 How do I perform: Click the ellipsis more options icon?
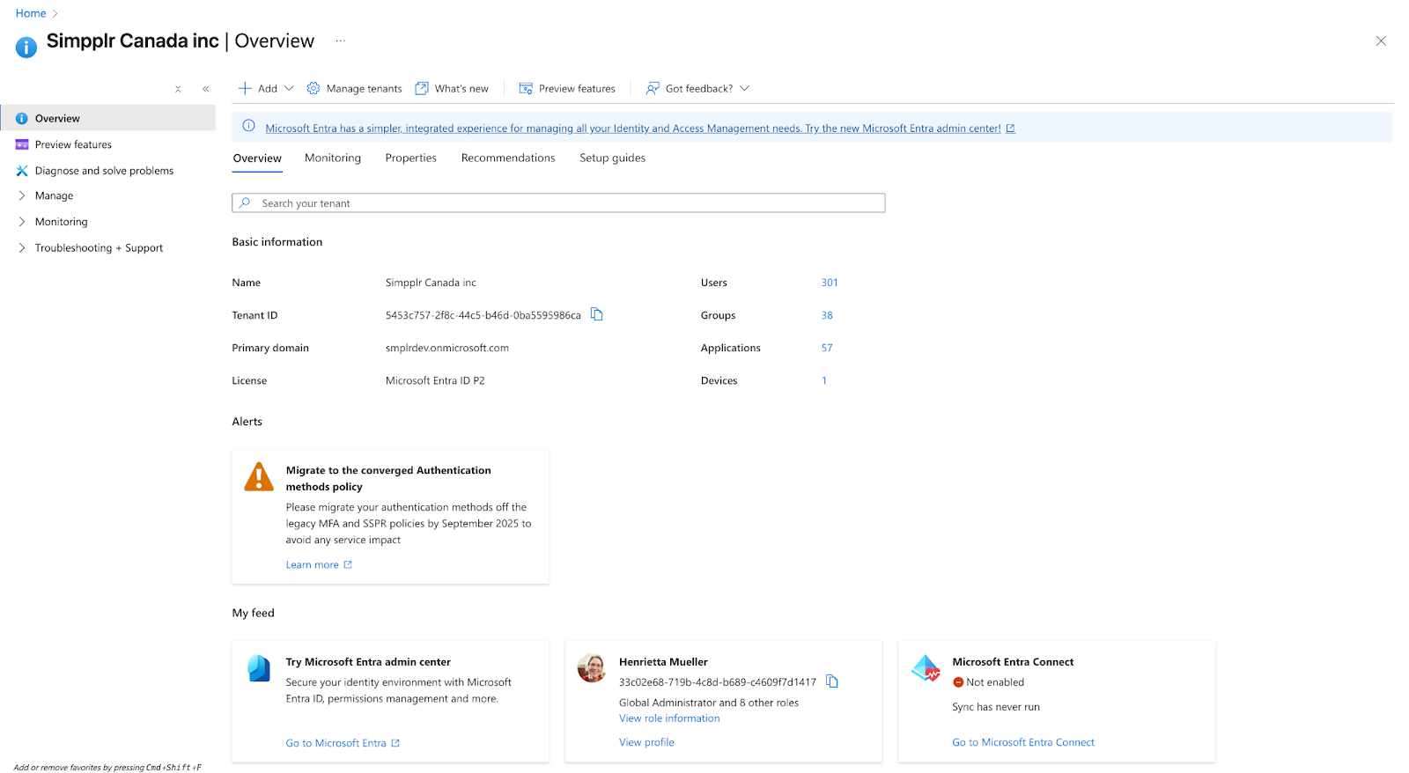click(x=341, y=41)
